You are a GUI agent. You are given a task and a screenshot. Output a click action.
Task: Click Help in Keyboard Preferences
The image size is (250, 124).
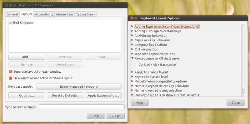point(96,116)
